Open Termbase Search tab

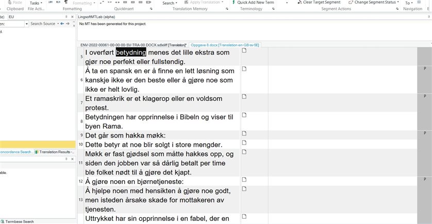[x=18, y=221]
